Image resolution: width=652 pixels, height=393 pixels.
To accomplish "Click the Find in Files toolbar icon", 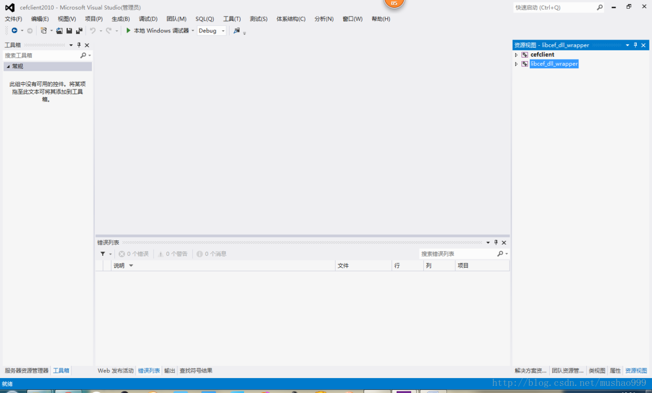I will coord(236,31).
